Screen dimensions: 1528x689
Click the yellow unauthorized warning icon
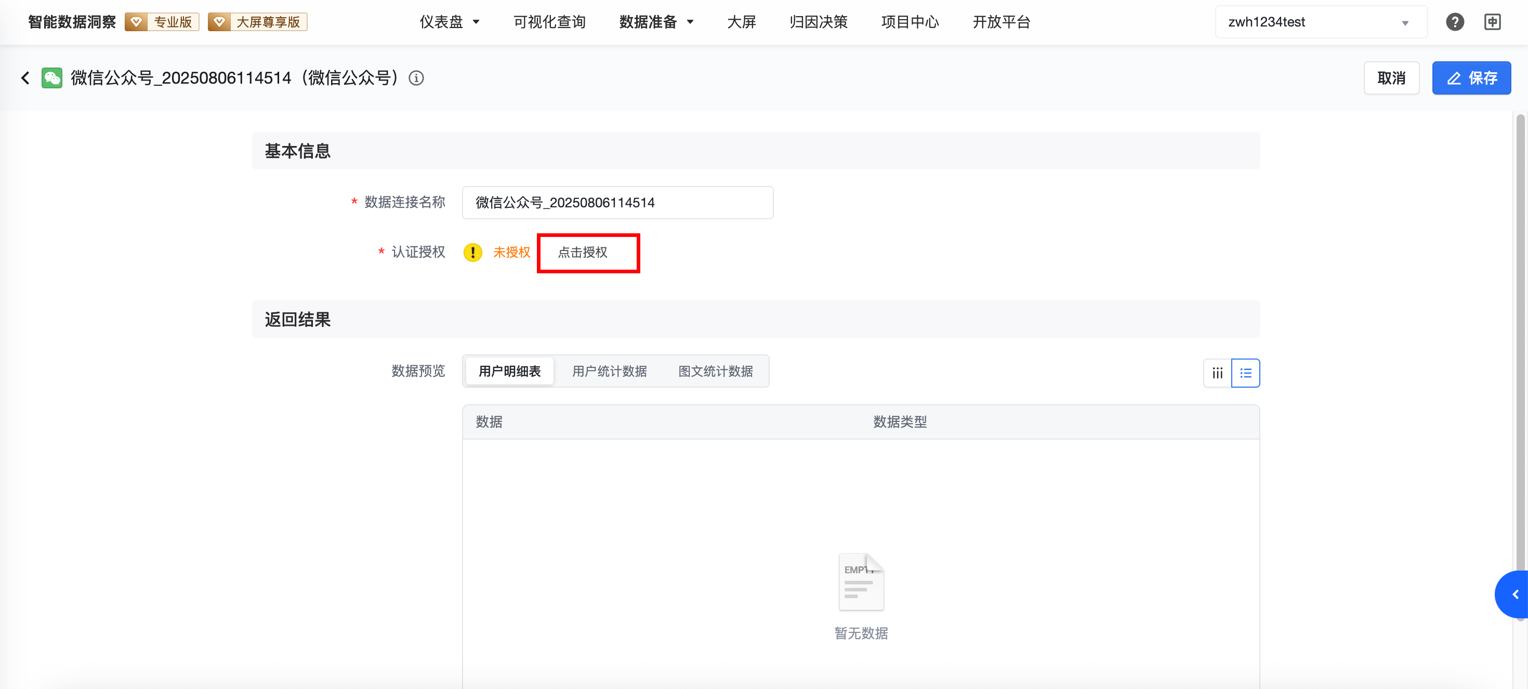(x=473, y=253)
